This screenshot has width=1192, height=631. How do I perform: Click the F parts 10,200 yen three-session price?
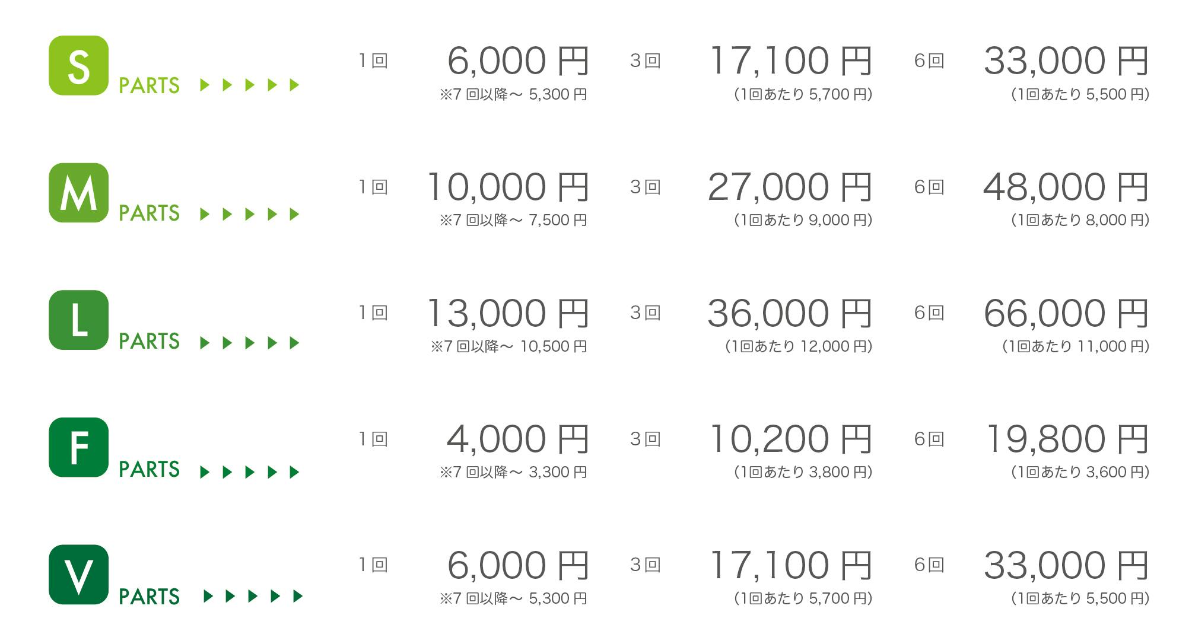790,439
